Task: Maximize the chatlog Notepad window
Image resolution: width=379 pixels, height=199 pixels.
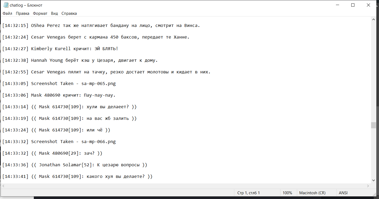Action: click(353, 5)
